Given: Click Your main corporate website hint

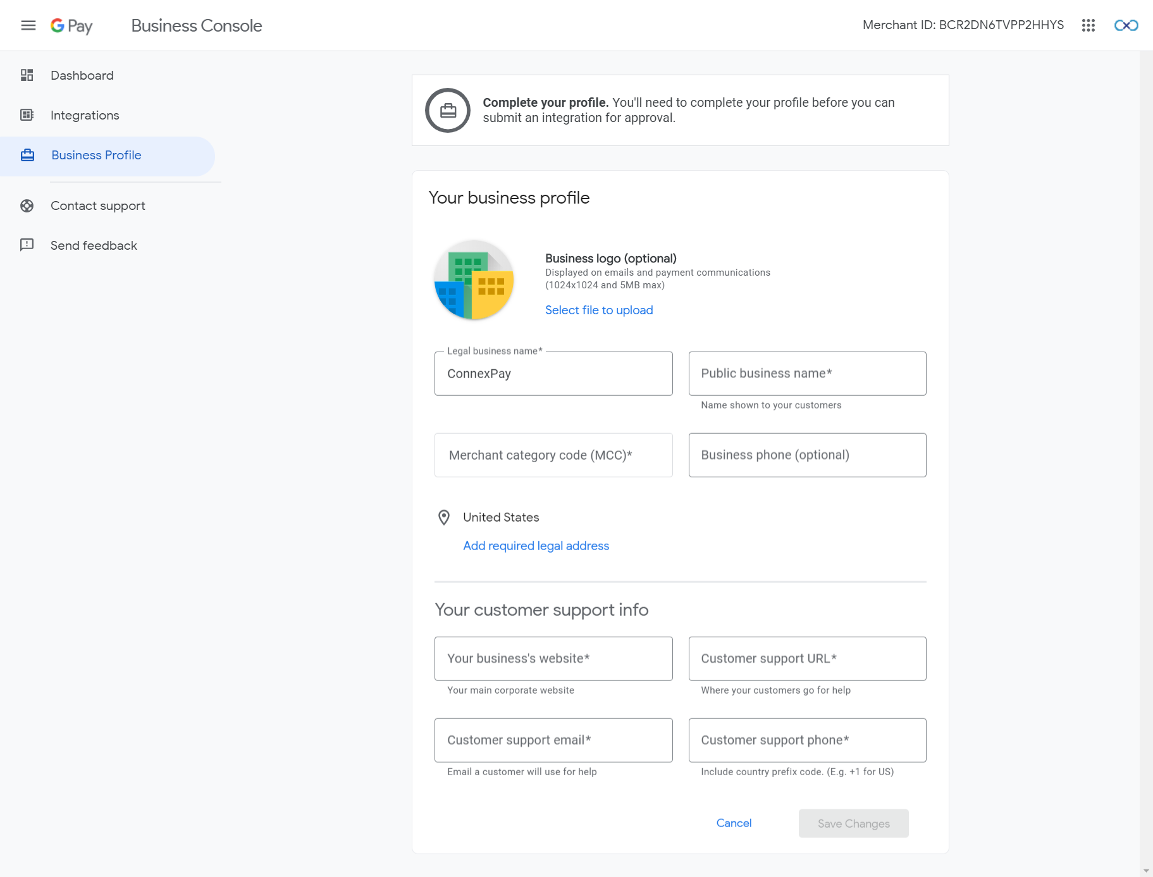Looking at the screenshot, I should (x=510, y=690).
